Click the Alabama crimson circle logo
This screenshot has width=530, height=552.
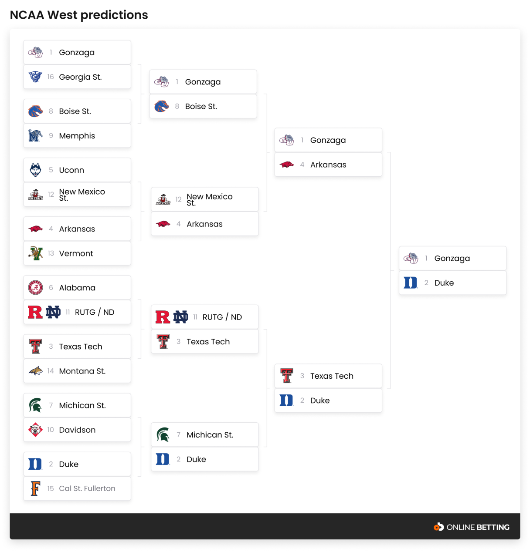[35, 287]
